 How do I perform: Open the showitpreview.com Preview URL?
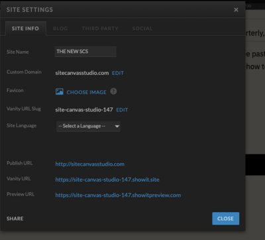coord(118,196)
